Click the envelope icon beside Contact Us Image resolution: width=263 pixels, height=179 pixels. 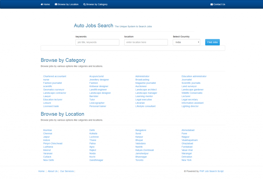pyautogui.click(x=212, y=4)
